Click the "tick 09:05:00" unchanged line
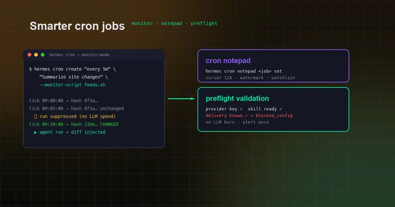The image size is (395, 207). (x=76, y=108)
